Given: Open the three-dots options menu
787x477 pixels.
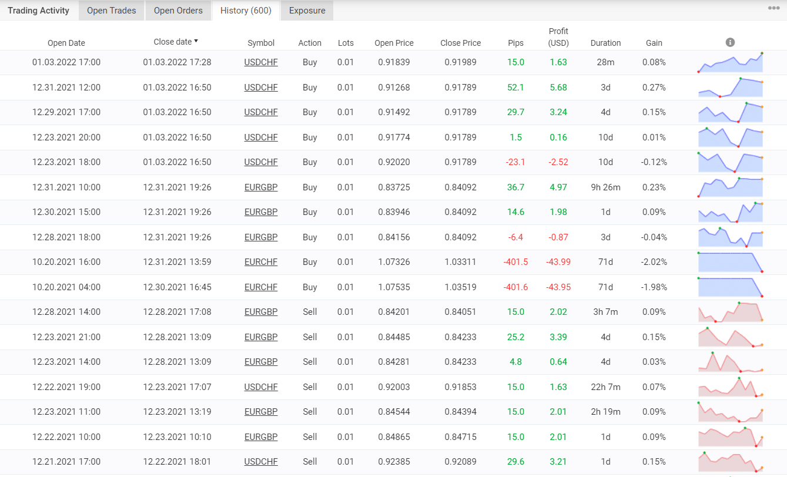Looking at the screenshot, I should (x=774, y=8).
